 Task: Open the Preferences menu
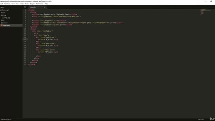click(x=40, y=4)
